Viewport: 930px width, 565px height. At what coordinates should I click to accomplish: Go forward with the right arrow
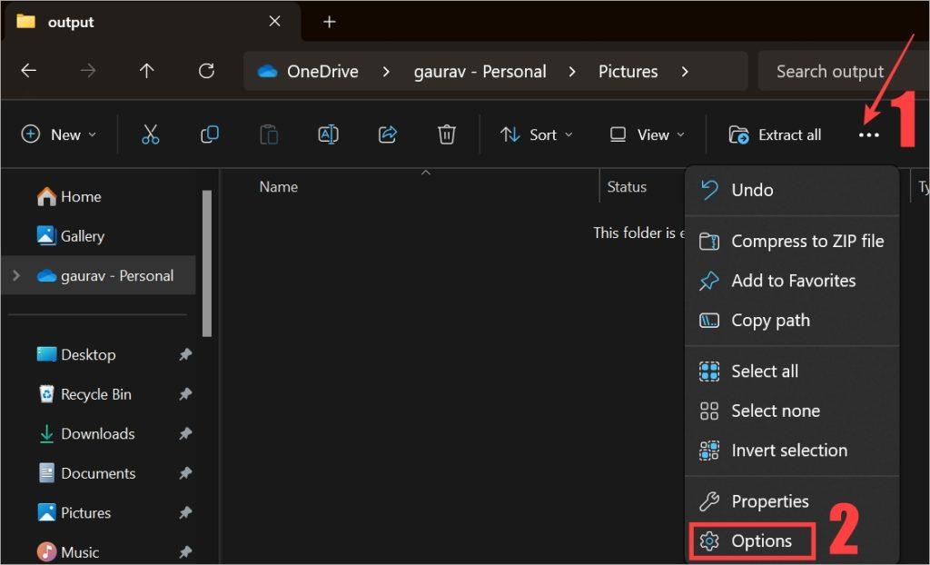(x=88, y=71)
